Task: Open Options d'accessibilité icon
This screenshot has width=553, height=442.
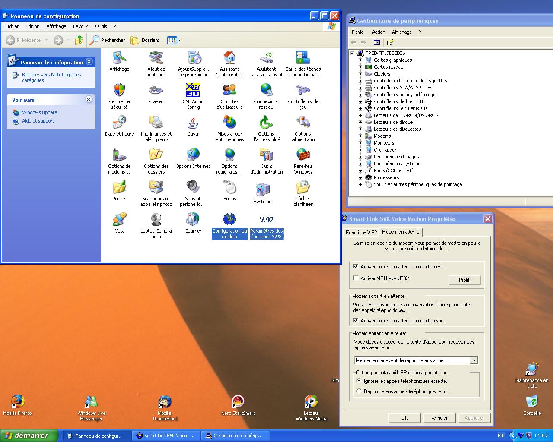Action: 266,123
